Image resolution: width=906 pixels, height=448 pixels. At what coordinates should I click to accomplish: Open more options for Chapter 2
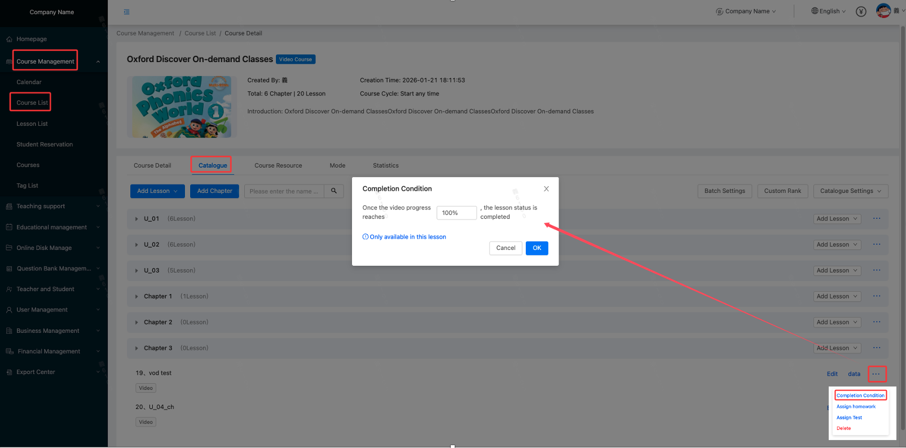point(877,322)
